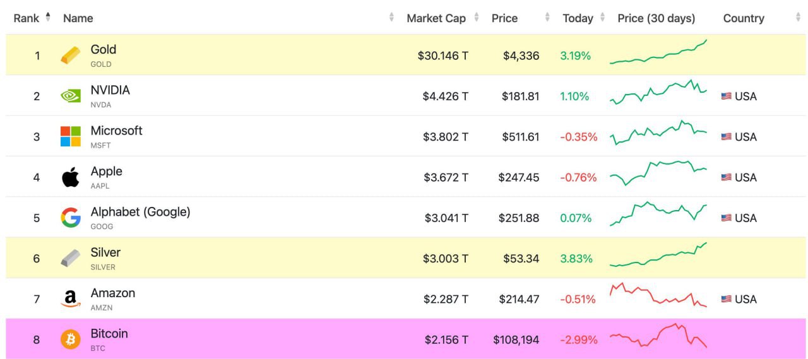Click the Silver bar icon
This screenshot has width=808, height=359.
point(71,258)
